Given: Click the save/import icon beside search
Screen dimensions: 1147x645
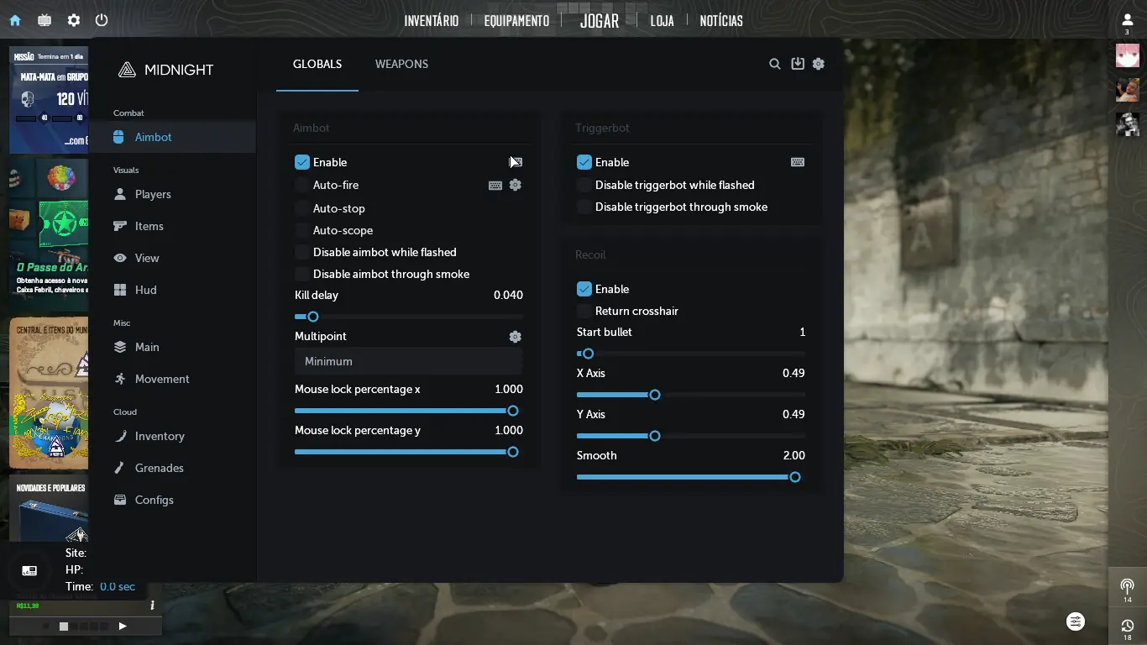Looking at the screenshot, I should coord(798,64).
